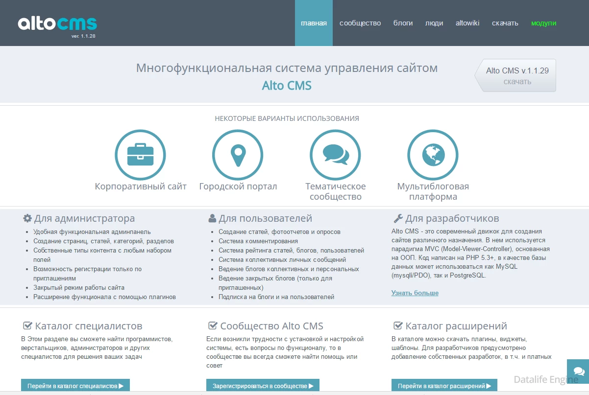Click the Сообщество Alto CMS heading
This screenshot has width=589, height=395.
point(272,326)
